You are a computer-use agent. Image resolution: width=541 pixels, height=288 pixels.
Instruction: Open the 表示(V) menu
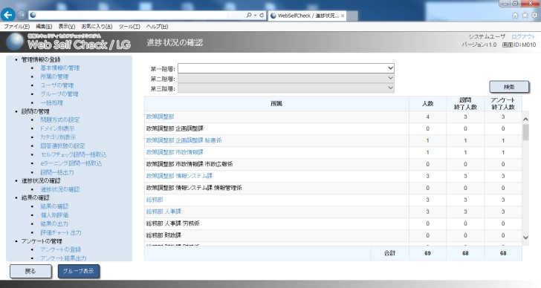(67, 27)
